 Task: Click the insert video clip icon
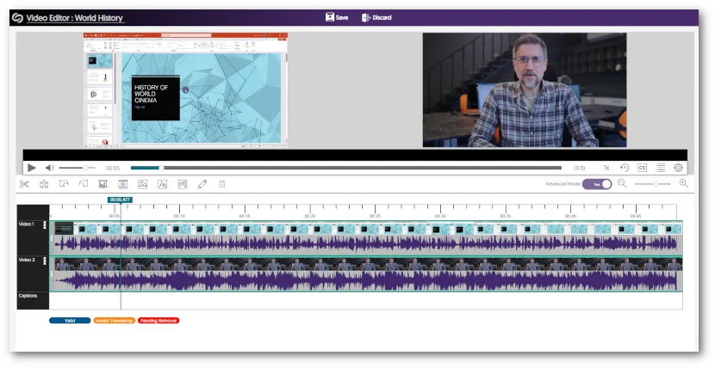[x=122, y=184]
